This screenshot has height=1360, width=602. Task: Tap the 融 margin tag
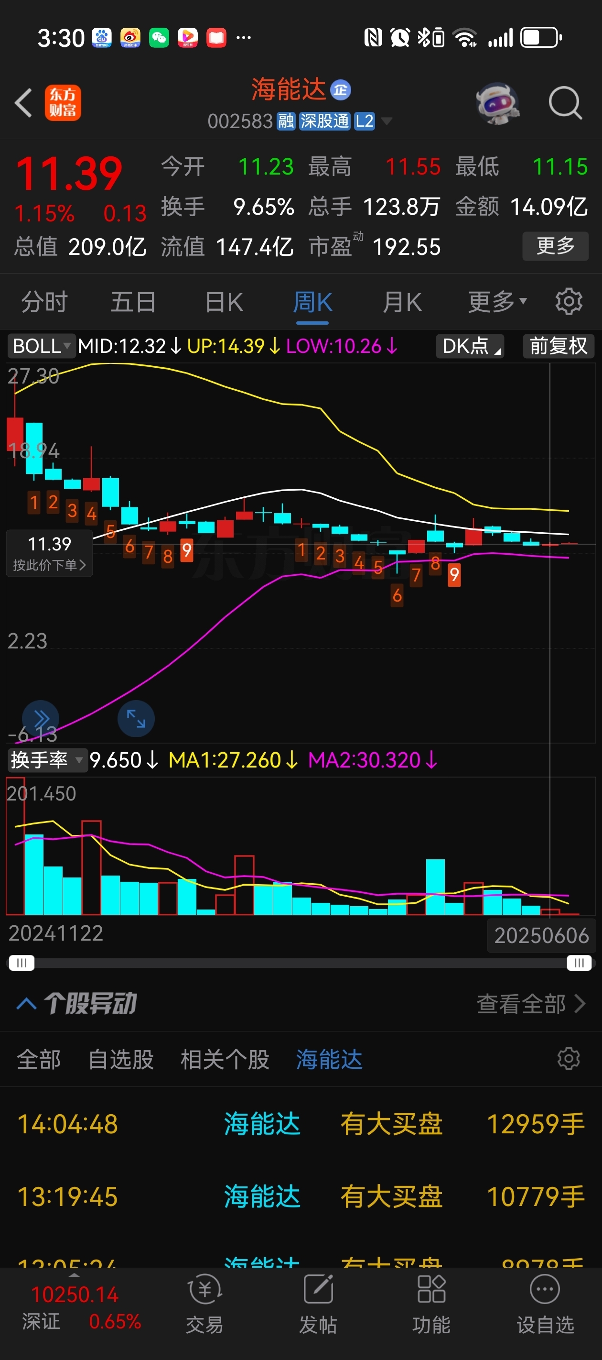click(x=286, y=121)
